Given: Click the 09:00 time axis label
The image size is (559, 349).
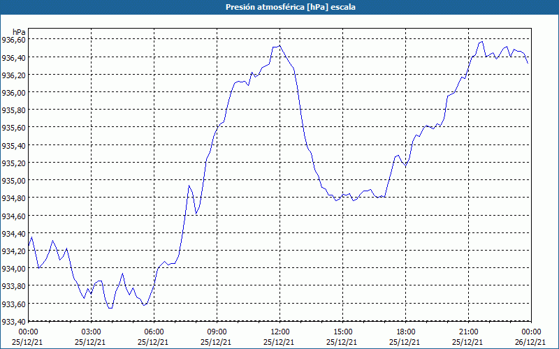Looking at the screenshot, I should click(x=217, y=332).
